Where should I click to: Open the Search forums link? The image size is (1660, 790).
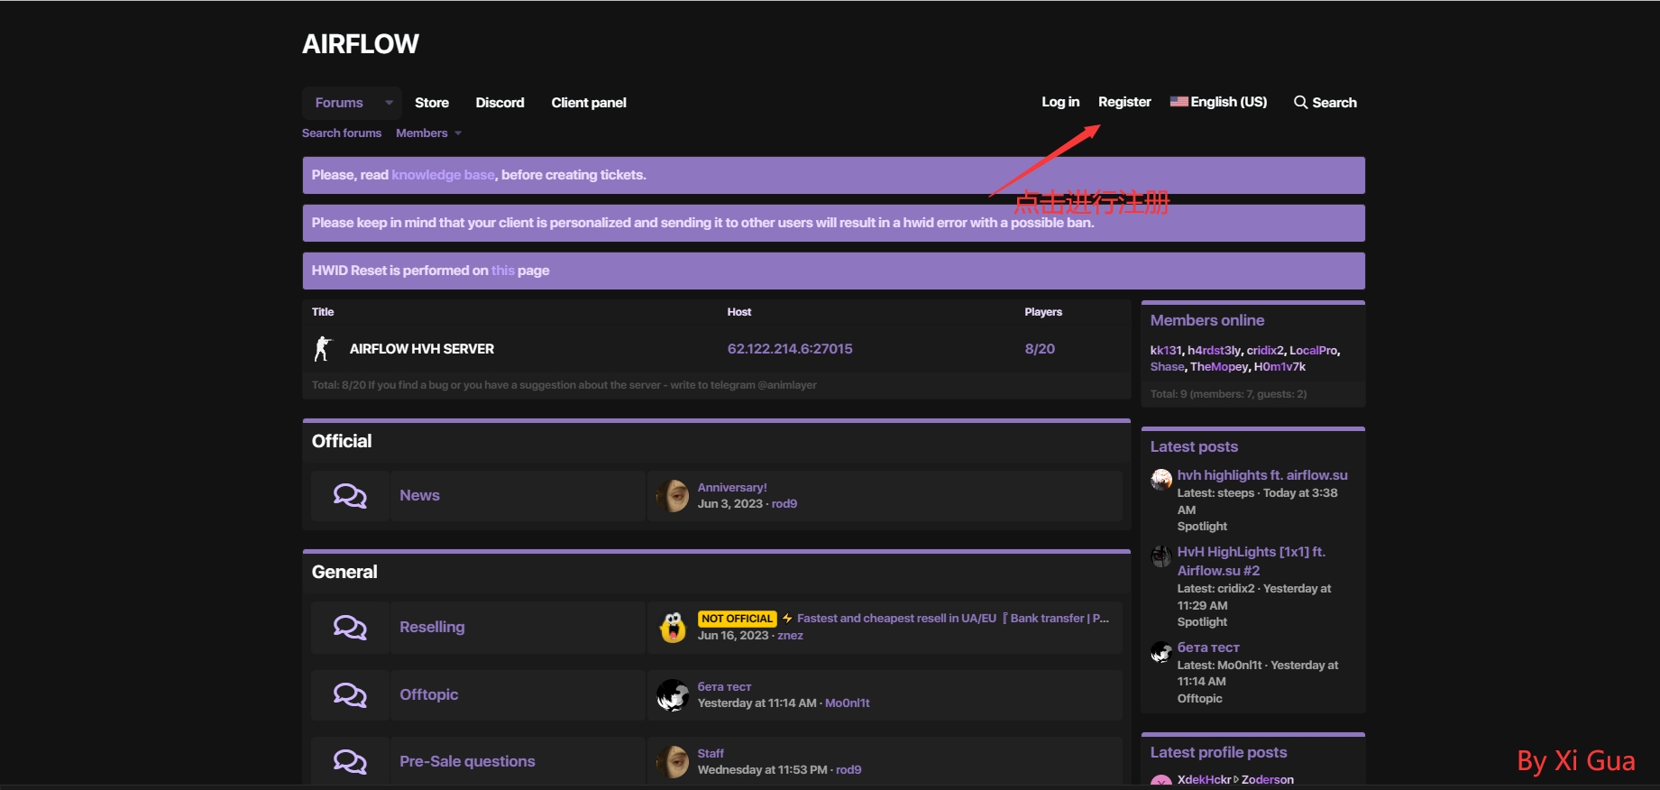[341, 133]
